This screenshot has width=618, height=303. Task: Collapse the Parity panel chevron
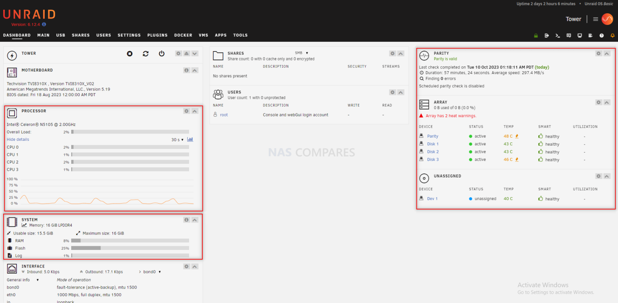click(607, 53)
